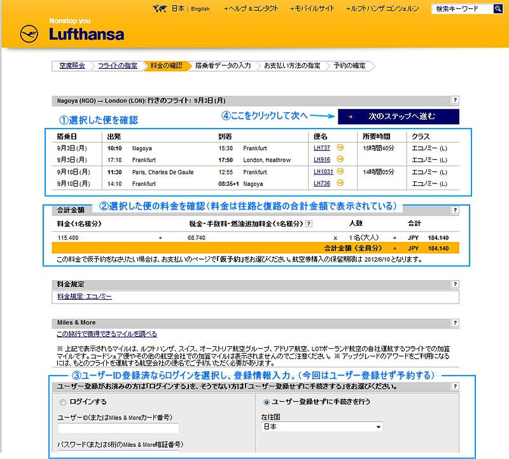Open help icon for Miles & More
Screen dimensions: 509x459
tap(455, 323)
